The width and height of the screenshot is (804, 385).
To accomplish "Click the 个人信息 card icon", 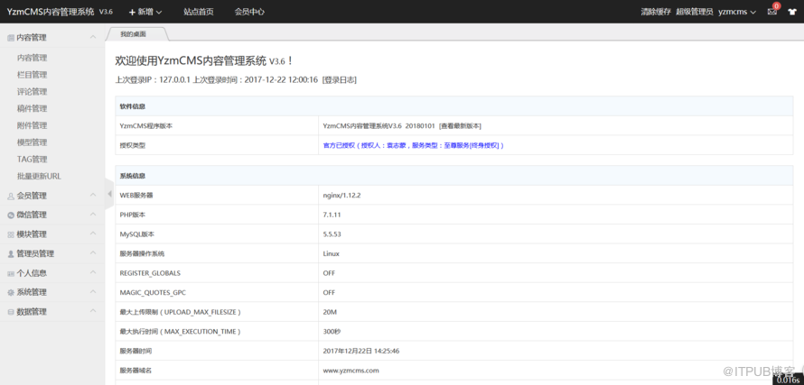I will click(x=11, y=273).
